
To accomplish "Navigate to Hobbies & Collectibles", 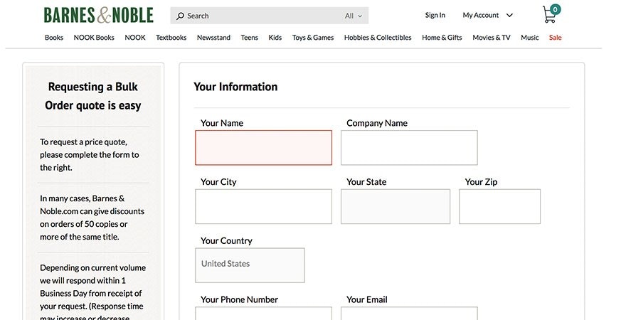I will click(378, 38).
